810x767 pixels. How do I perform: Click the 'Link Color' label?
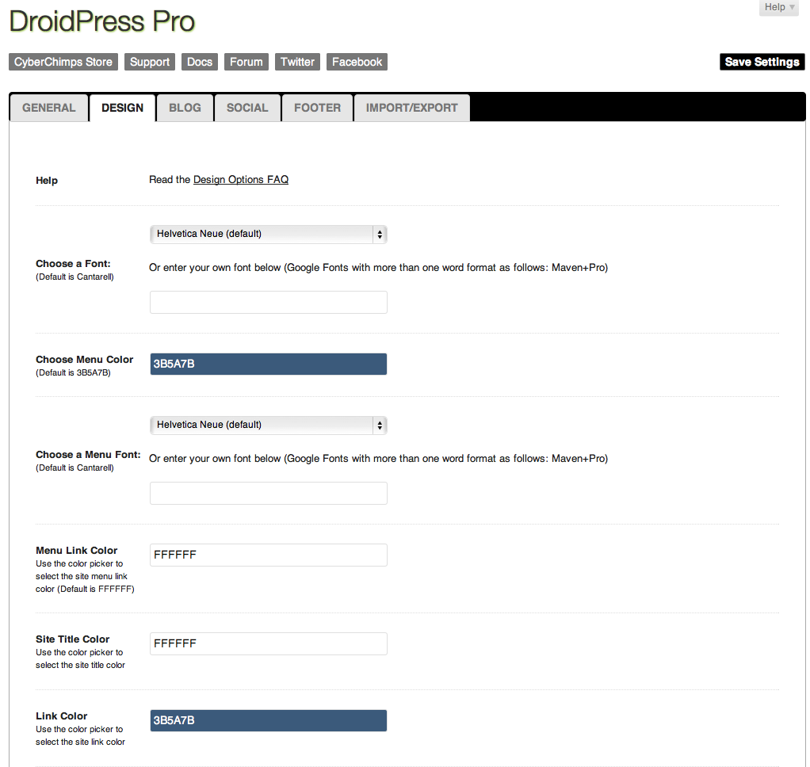(x=62, y=715)
